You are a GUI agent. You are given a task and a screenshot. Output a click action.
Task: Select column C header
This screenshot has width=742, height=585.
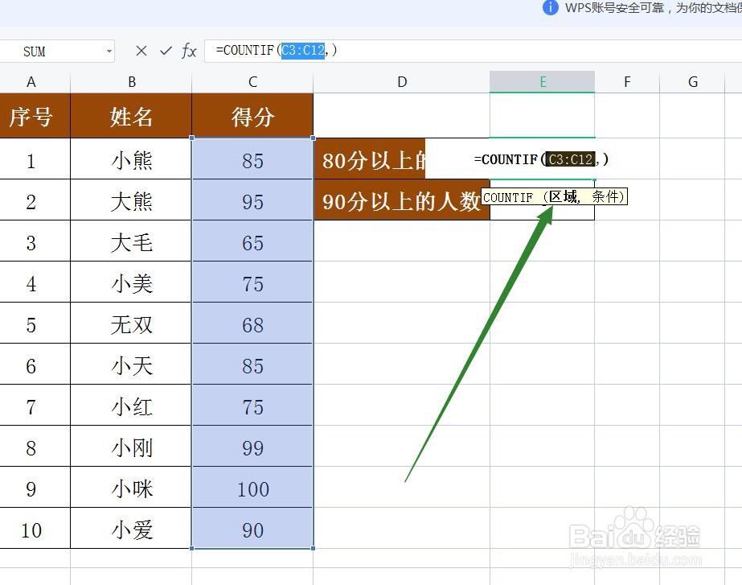(x=252, y=80)
